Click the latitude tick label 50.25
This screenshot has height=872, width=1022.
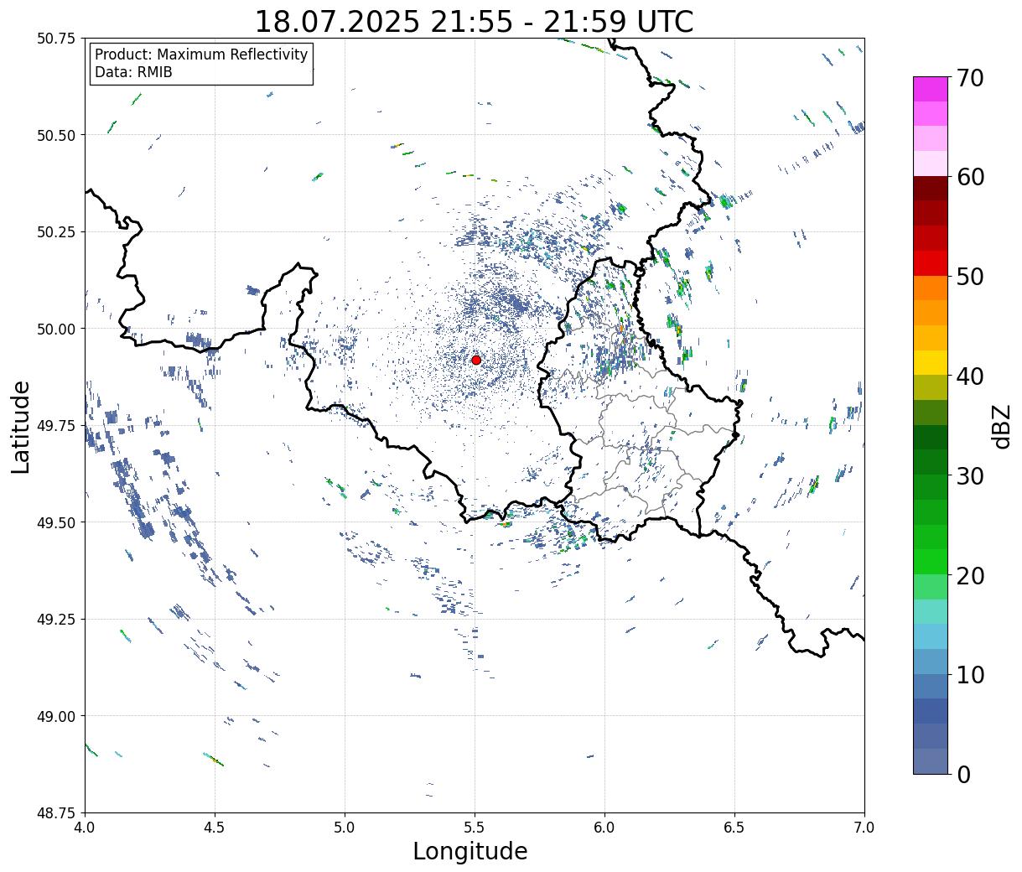click(x=56, y=232)
